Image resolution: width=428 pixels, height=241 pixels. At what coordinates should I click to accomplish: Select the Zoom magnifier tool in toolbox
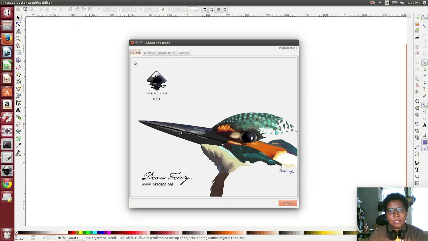click(x=18, y=39)
